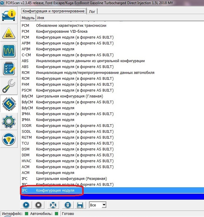Select BdyCM Конфигурация модуля AS BUILT row
204x217 pixels.
112,102
